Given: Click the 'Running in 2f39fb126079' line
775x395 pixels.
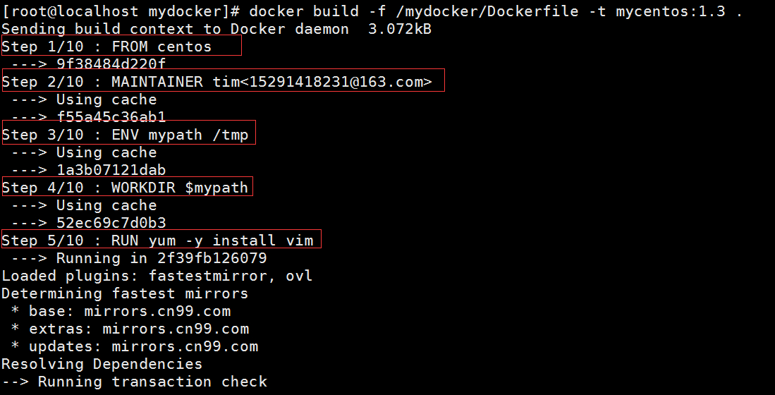Looking at the screenshot, I should coord(161,258).
